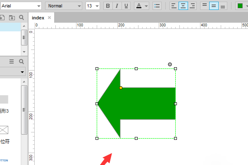The image size is (248, 165).
Task: Open the Arial font family dropdown
Action: tap(21, 6)
